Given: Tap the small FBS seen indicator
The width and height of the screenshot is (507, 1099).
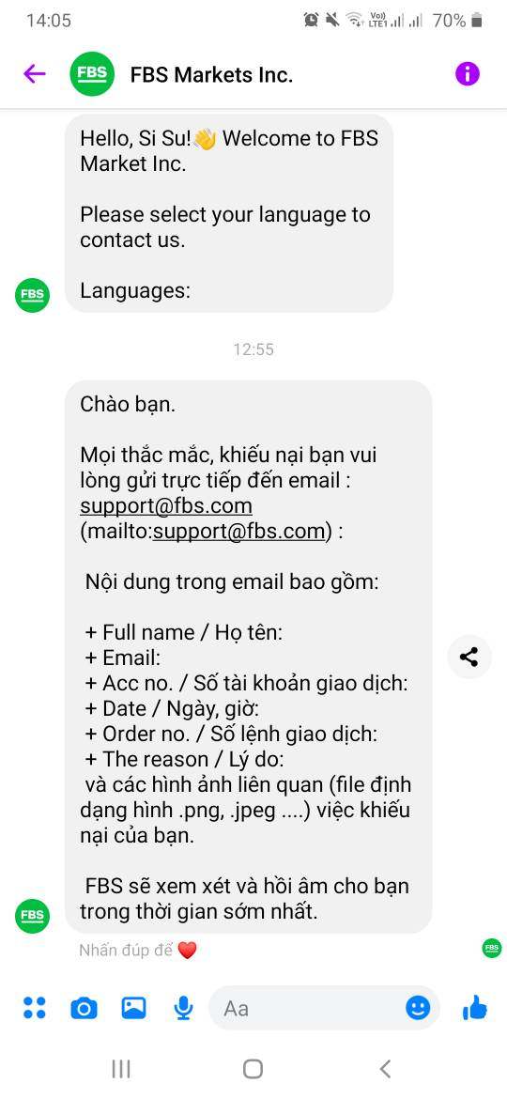Looking at the screenshot, I should 492,949.
